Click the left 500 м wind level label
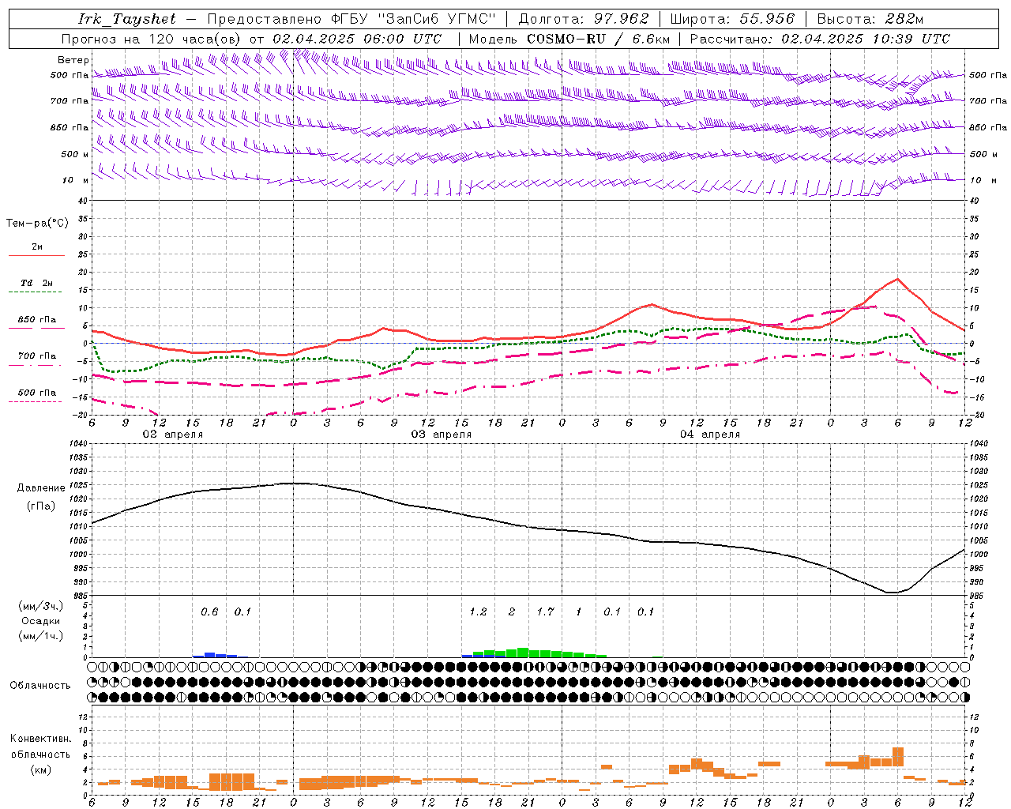This screenshot has width=1011, height=809. click(75, 154)
